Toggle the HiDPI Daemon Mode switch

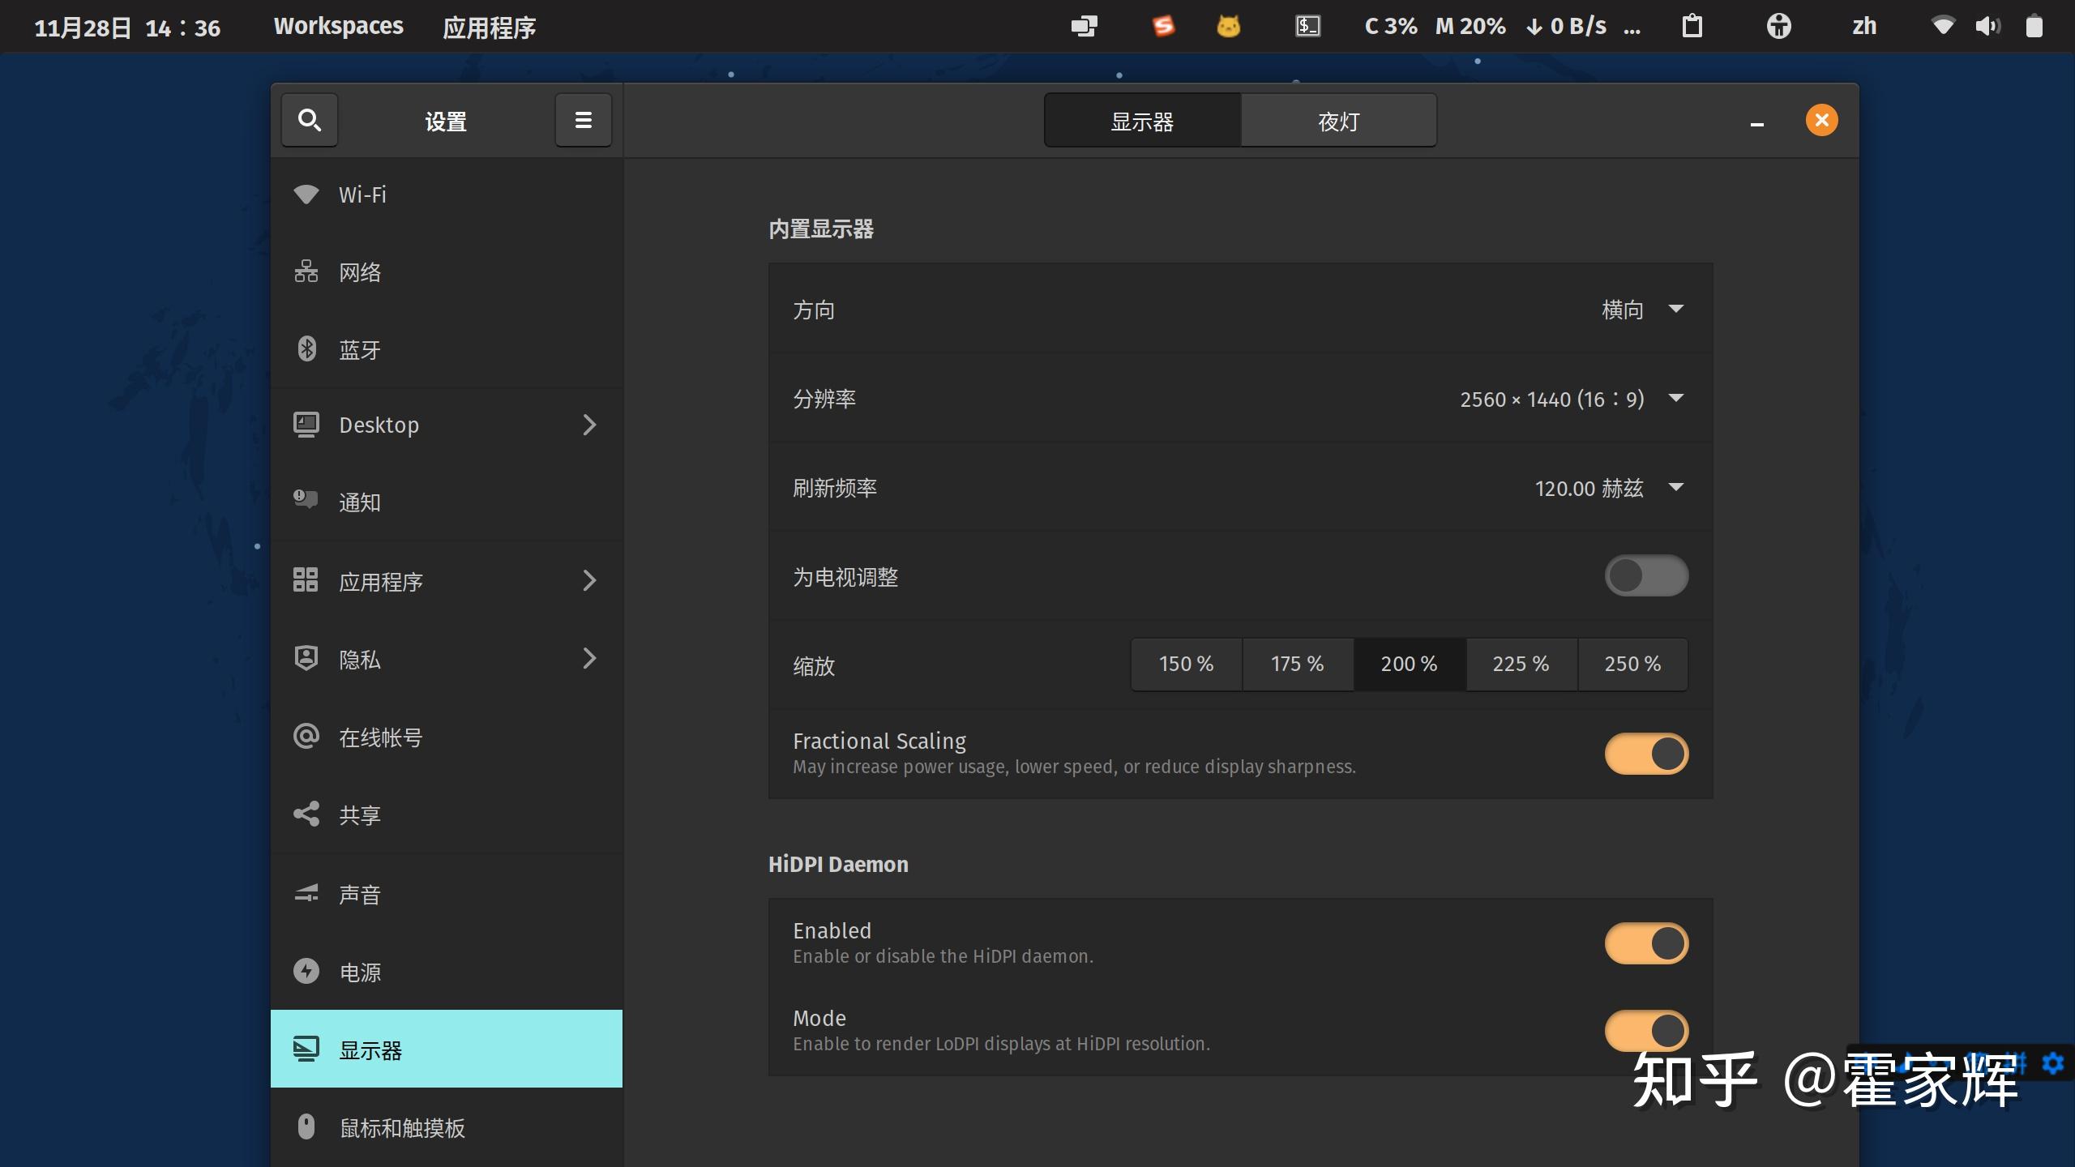point(1646,1031)
